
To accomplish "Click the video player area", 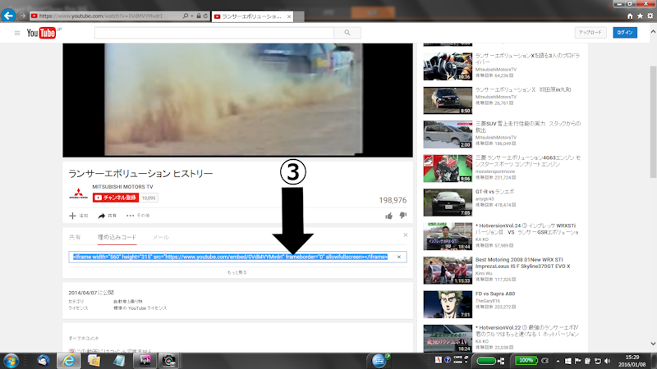I will click(237, 100).
